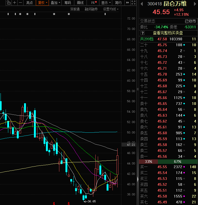Click the 委差 -53311 value
This screenshot has height=205, width=198.
click(190, 27)
